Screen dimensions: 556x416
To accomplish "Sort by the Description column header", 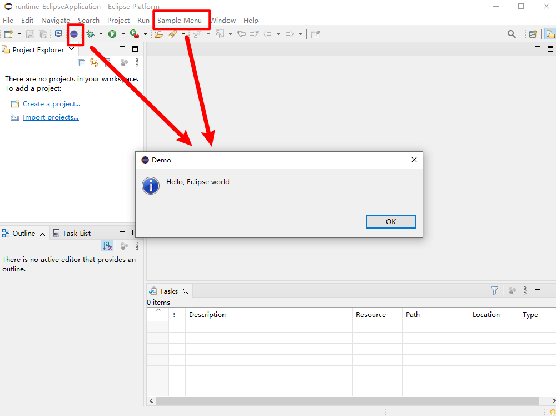I will (x=269, y=315).
